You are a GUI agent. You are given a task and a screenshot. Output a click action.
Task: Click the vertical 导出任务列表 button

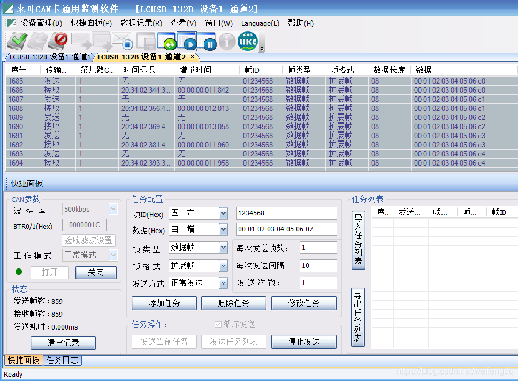(x=358, y=317)
